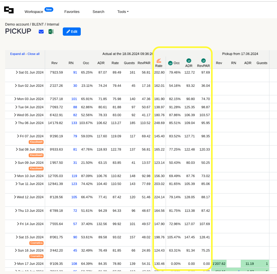Click STR Occ value 105.47% for Sat 15 Jun
Viewport: 277px width, 274px height.
click(174, 237)
